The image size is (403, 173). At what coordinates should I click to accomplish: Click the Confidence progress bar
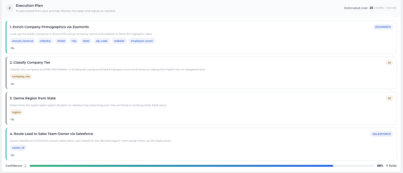(x=202, y=166)
